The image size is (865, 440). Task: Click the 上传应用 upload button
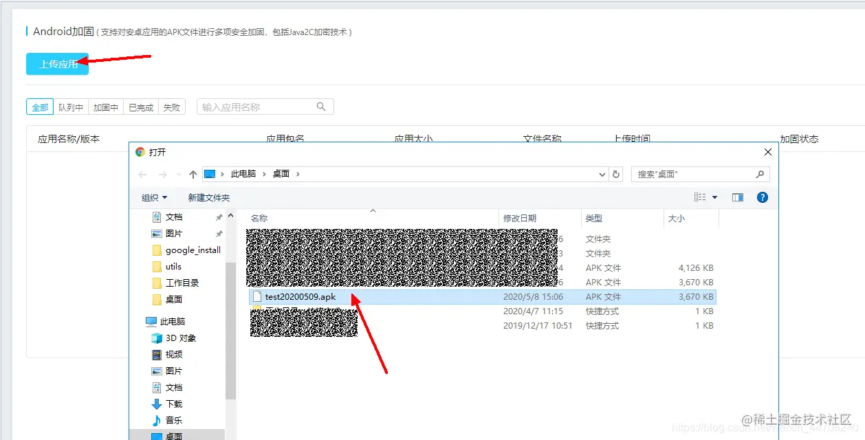pos(57,63)
